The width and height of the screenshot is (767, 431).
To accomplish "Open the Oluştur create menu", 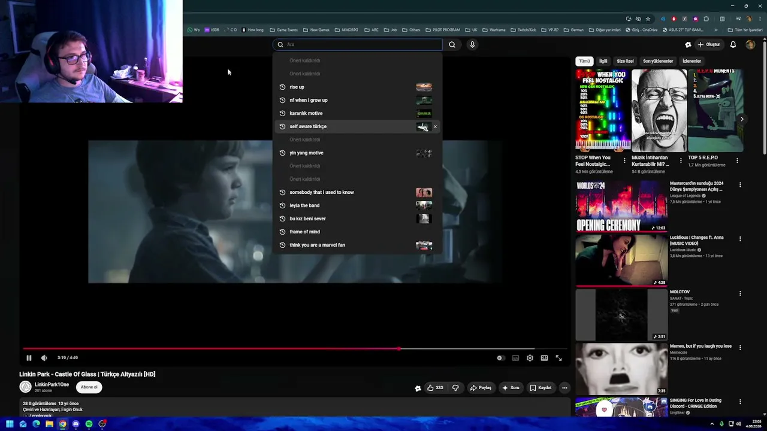I will pos(709,44).
